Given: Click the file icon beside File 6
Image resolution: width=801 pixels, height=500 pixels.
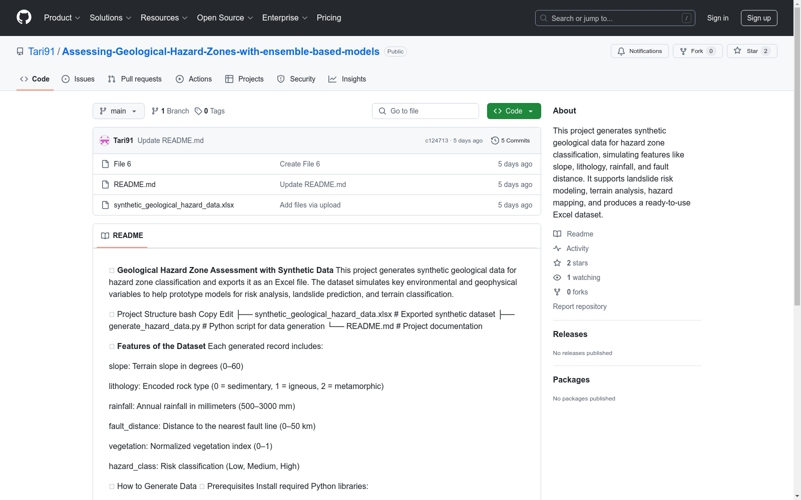Looking at the screenshot, I should tap(105, 164).
